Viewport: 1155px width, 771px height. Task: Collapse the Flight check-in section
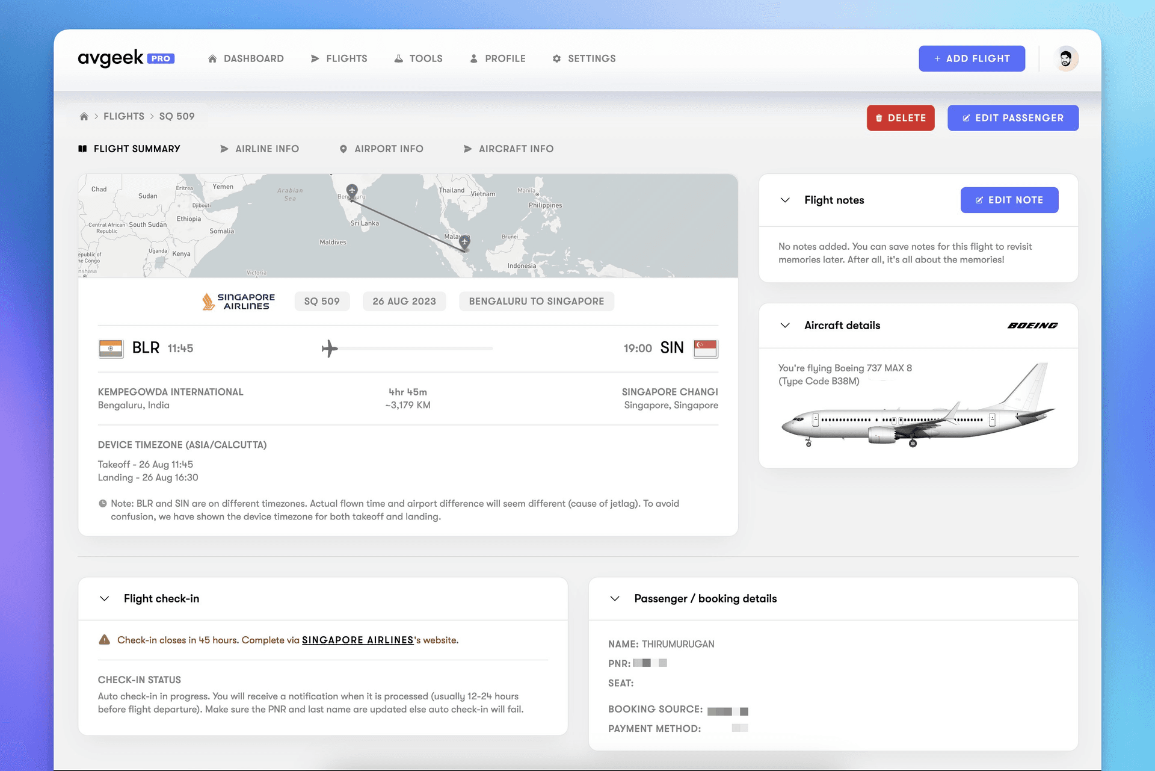[x=105, y=599]
